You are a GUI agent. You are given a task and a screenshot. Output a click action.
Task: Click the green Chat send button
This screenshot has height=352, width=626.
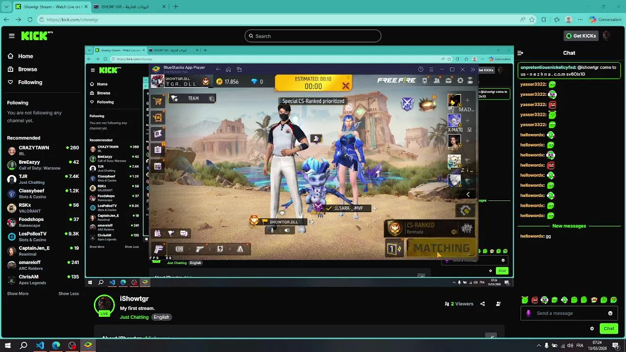(609, 329)
